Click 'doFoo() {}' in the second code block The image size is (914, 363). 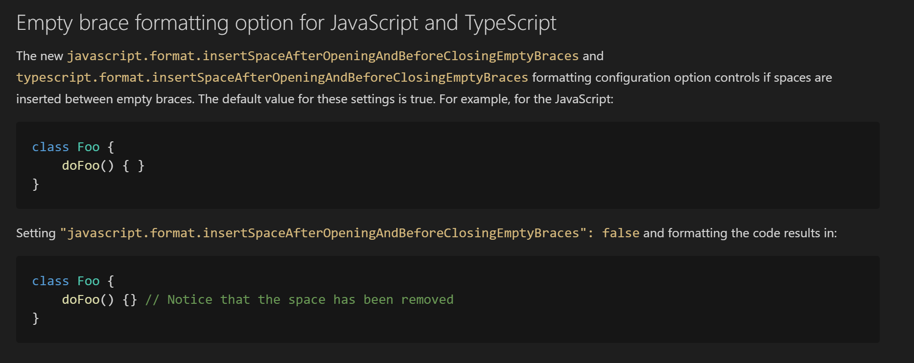tap(99, 300)
